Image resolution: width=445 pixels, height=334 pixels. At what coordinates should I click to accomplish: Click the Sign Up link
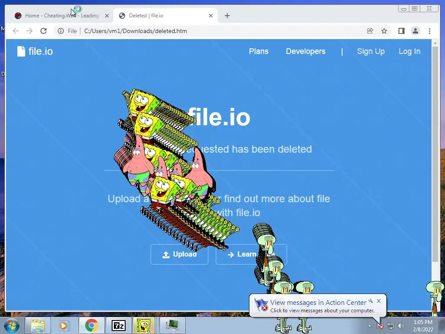pos(371,51)
